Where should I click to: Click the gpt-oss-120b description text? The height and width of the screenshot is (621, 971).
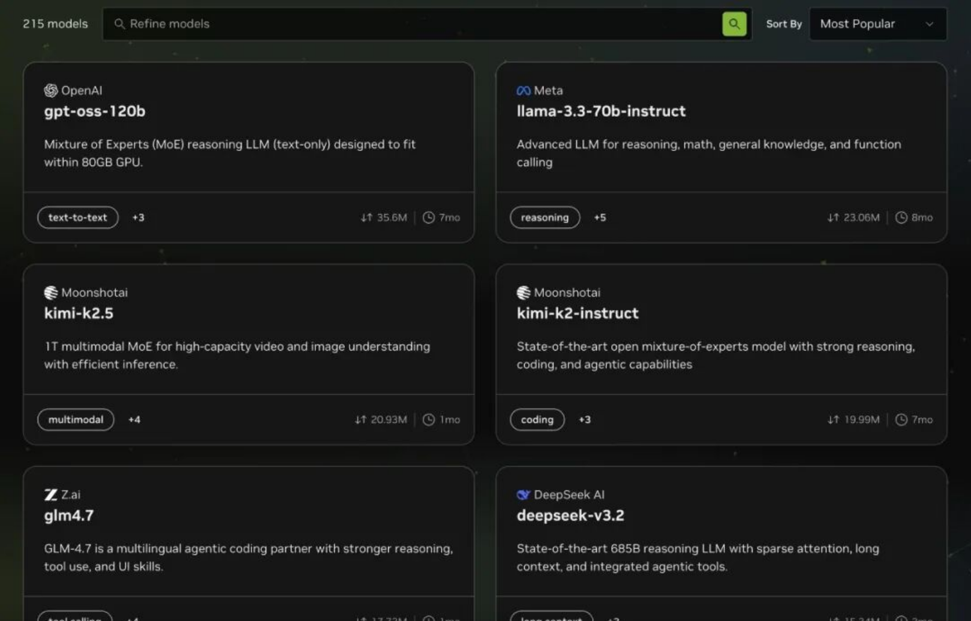coord(230,153)
